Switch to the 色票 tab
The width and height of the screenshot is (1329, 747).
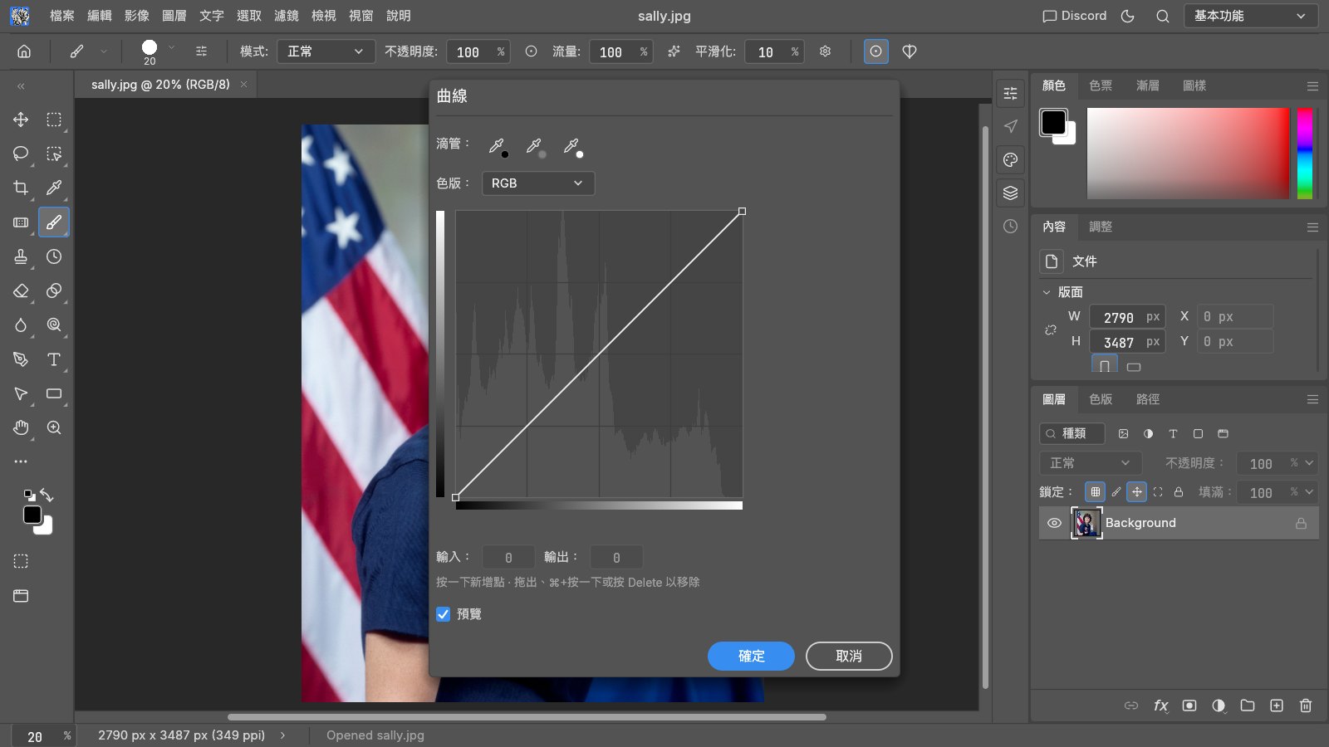1101,85
